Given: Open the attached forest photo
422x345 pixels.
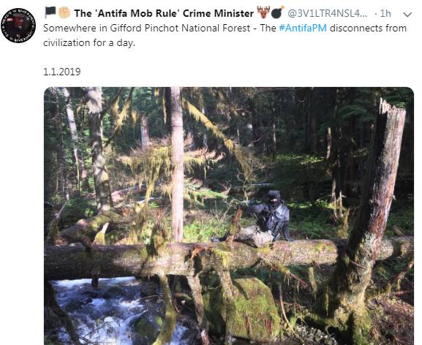Looking at the screenshot, I should [x=229, y=216].
